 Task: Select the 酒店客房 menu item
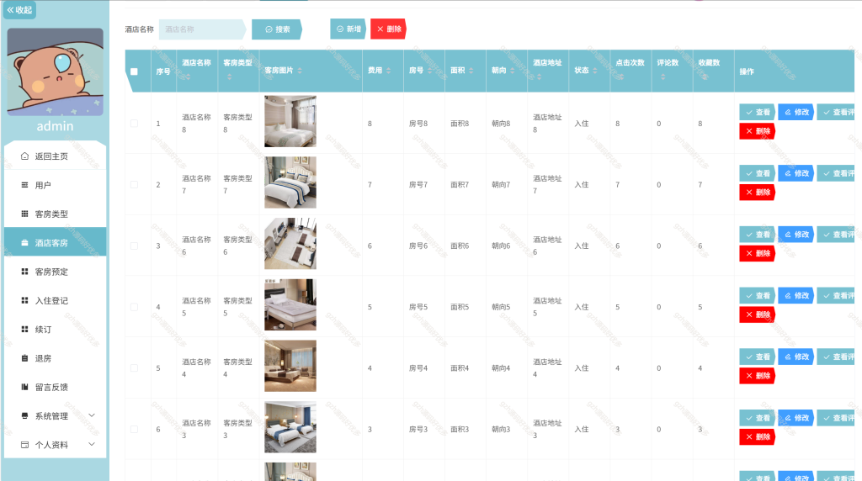tap(55, 243)
